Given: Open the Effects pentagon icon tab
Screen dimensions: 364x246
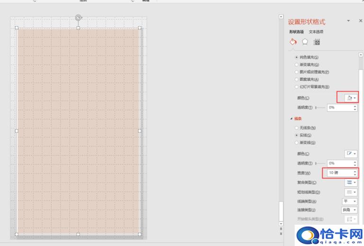Looking at the screenshot, I should coord(305,42).
